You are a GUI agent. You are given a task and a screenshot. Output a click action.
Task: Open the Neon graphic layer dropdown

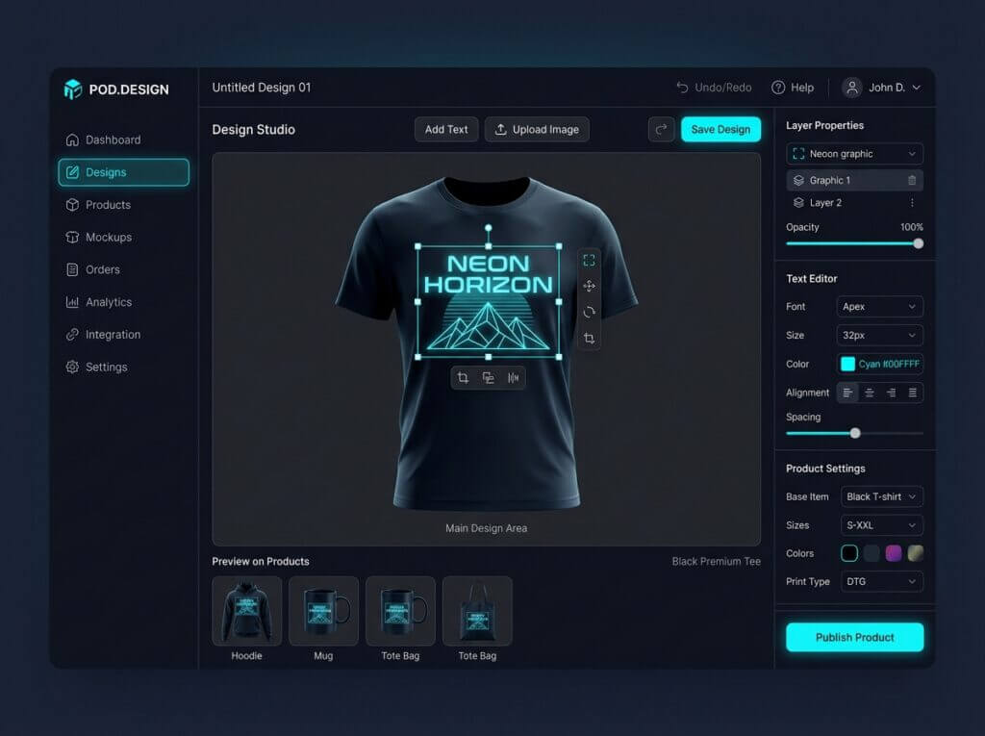(854, 154)
